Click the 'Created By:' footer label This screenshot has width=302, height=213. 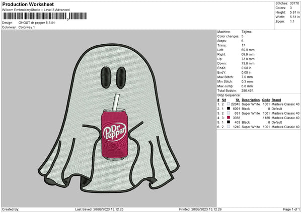point(11,209)
